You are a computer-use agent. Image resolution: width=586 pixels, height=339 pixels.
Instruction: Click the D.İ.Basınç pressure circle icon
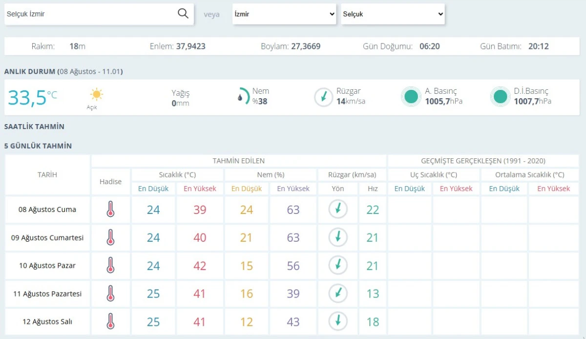pos(500,97)
